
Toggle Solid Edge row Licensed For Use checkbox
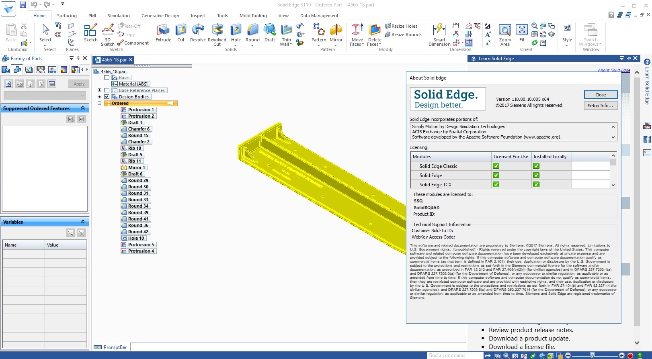pyautogui.click(x=496, y=175)
